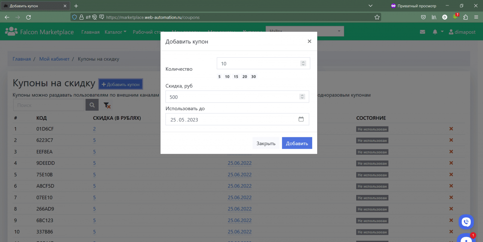Select quantity preset 20
Image resolution: width=483 pixels, height=242 pixels.
click(x=245, y=77)
